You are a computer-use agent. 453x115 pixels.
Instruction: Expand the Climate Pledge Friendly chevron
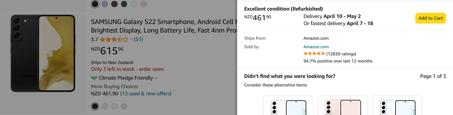pyautogui.click(x=156, y=78)
